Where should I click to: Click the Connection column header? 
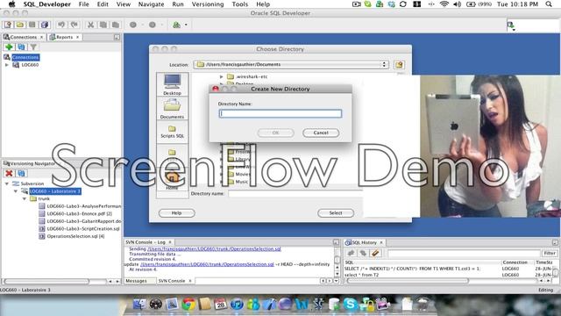click(x=515, y=262)
